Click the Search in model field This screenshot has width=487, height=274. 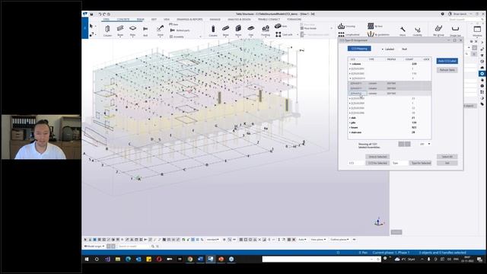[x=134, y=247]
